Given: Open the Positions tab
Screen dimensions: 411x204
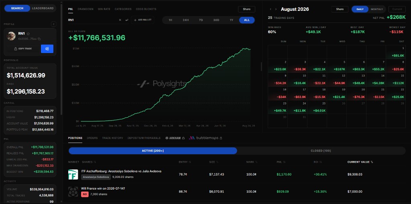Looking at the screenshot, I should pyautogui.click(x=75, y=138).
